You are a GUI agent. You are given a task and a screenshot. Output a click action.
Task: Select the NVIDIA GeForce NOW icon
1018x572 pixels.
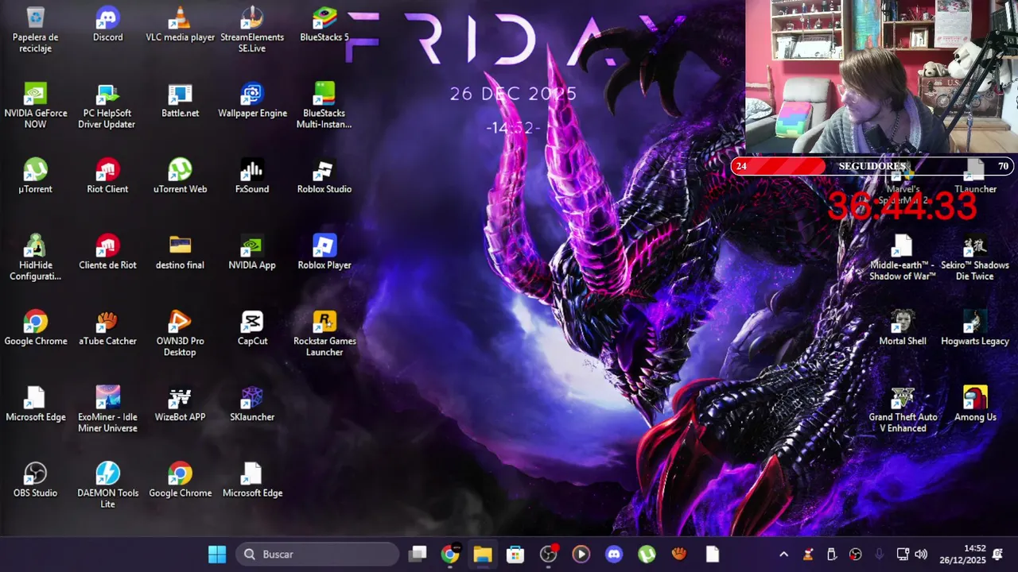coord(36,106)
